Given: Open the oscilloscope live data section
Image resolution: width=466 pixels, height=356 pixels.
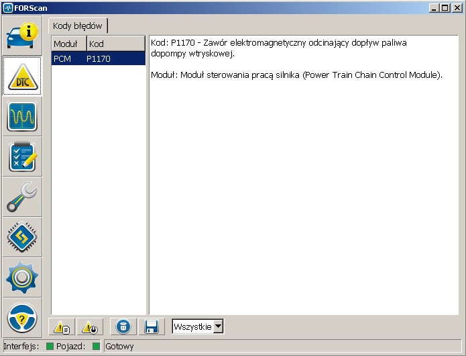Looking at the screenshot, I should point(22,116).
